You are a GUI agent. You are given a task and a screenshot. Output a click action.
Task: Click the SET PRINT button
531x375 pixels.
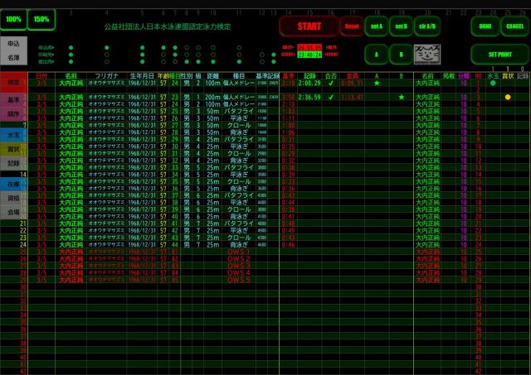pos(500,55)
